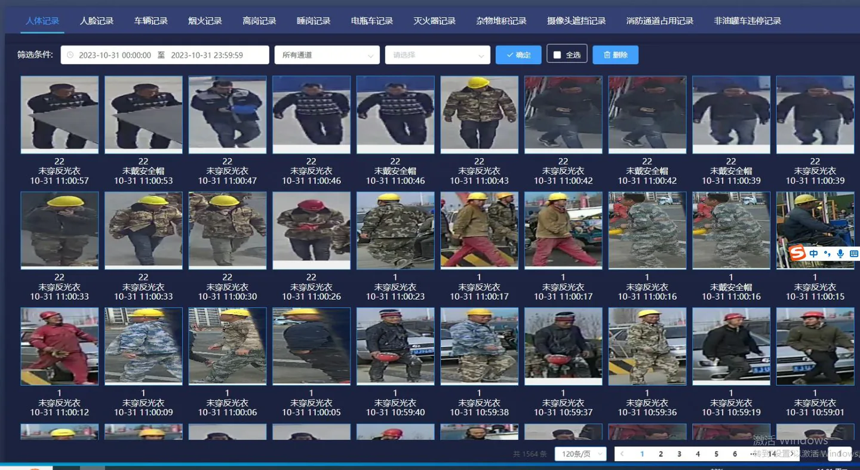The height and width of the screenshot is (470, 860).
Task: Select the 离岗记录 tab
Action: [259, 21]
